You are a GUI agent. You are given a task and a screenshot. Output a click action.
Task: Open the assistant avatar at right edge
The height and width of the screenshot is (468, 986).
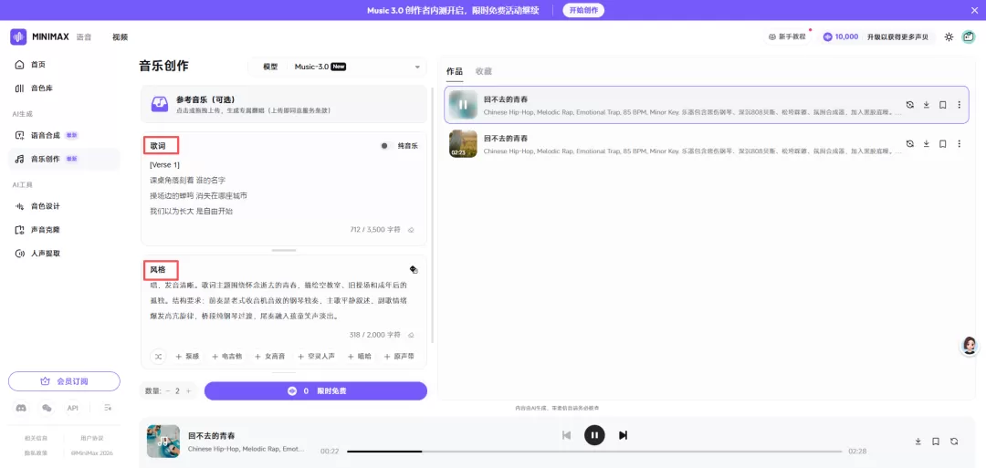tap(970, 346)
